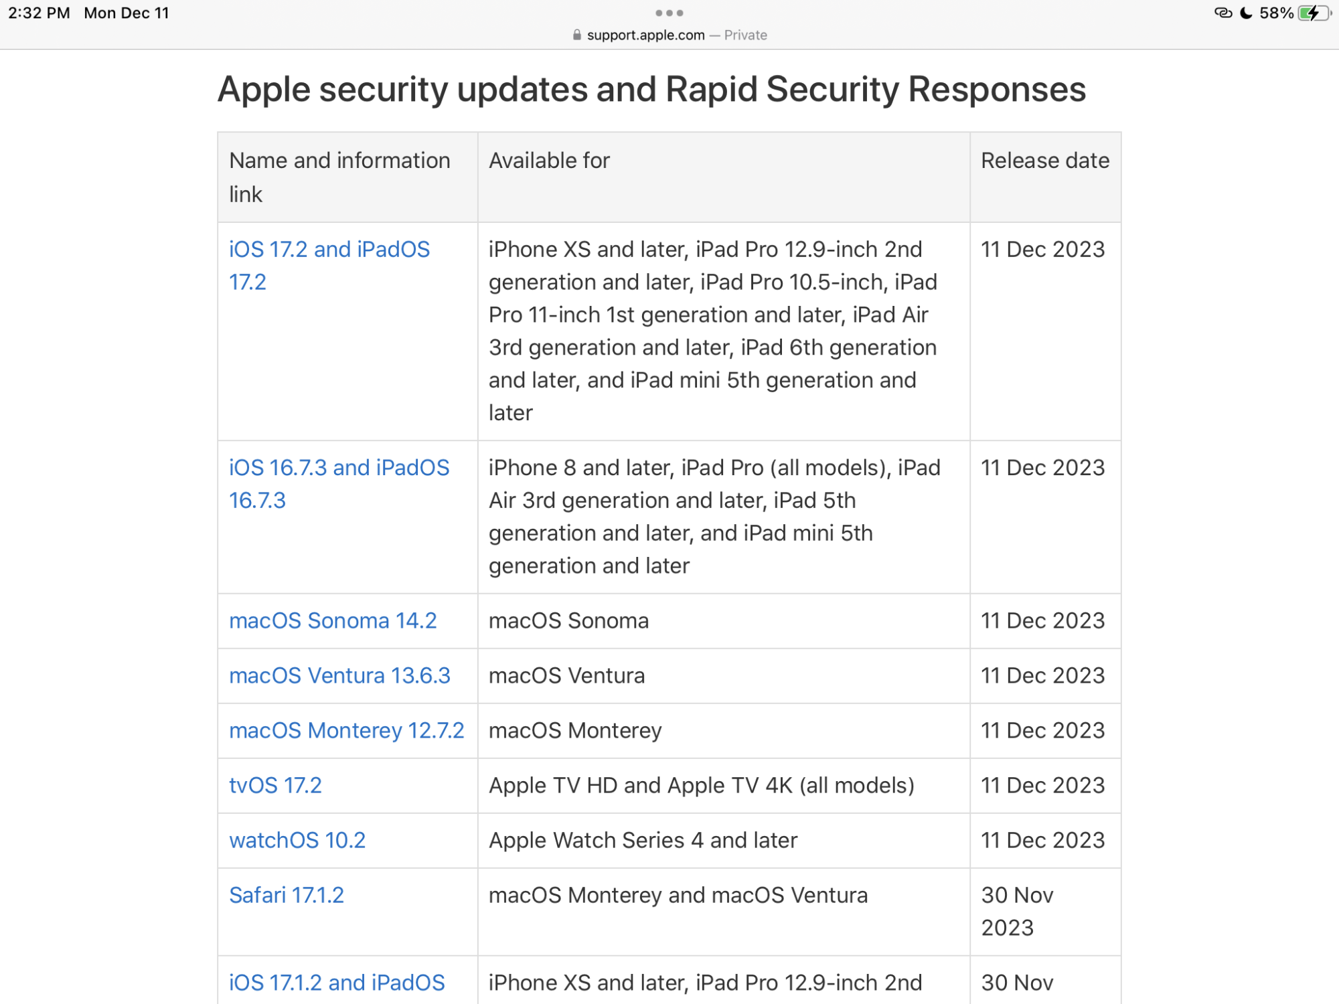Open the macOS Ventura 13.6.3 link
The height and width of the screenshot is (1004, 1339).
[x=339, y=675]
